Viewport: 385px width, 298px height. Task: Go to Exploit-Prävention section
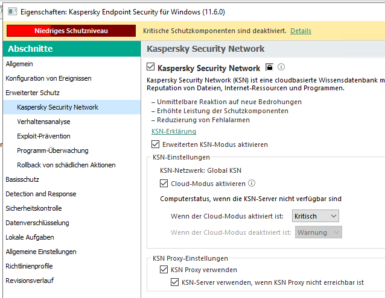click(x=43, y=136)
